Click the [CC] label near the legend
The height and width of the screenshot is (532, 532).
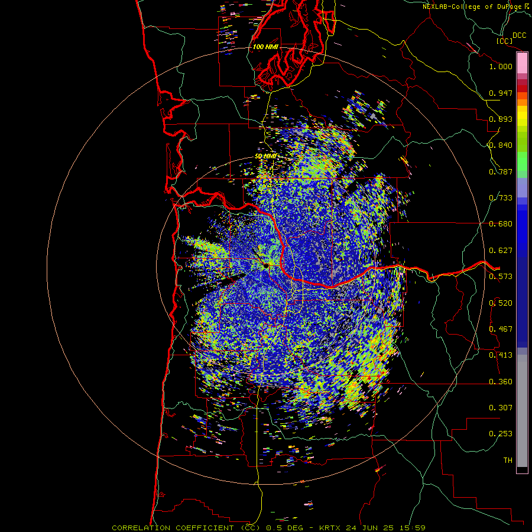click(x=504, y=41)
